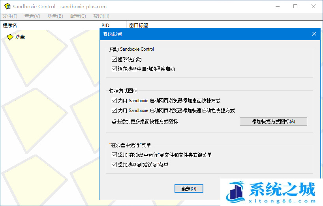Toggle 添加沙盘到"发送到"菜单 checkbox
Viewport: 323px width, 206px height.
[115, 165]
